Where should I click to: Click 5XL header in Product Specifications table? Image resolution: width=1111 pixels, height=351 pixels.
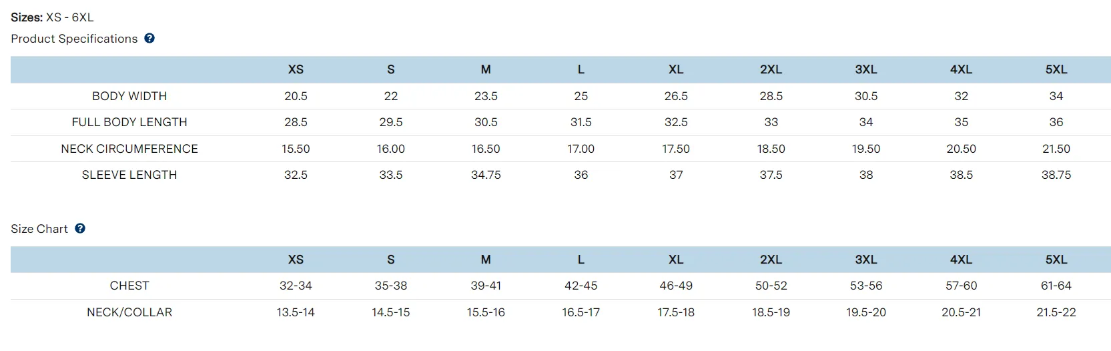[1056, 69]
